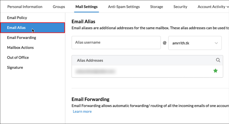Go to the Anti-Spam Settings tab
The image size is (229, 124).
pyautogui.click(x=124, y=7)
